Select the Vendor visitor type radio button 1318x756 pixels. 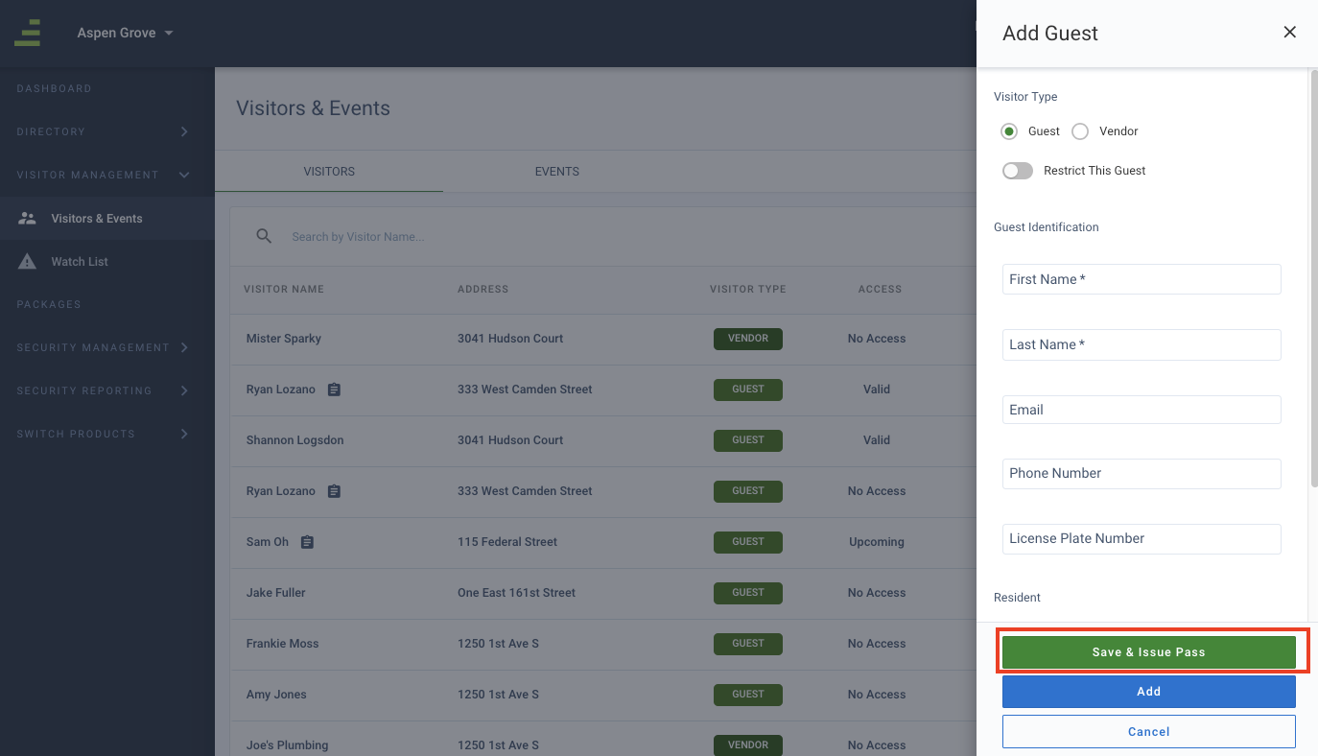tap(1080, 131)
